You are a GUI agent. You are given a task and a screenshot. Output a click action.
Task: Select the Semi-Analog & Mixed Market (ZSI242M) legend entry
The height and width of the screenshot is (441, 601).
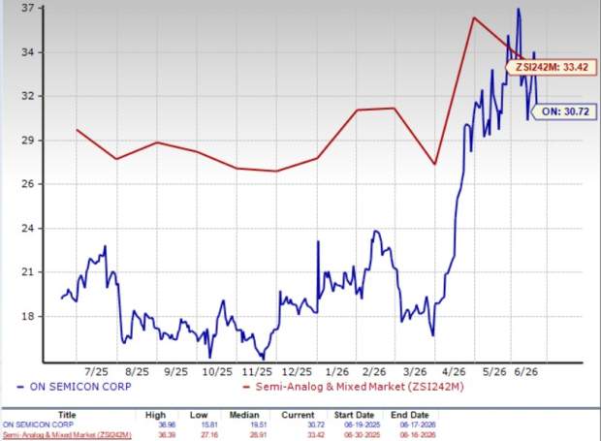click(x=354, y=387)
